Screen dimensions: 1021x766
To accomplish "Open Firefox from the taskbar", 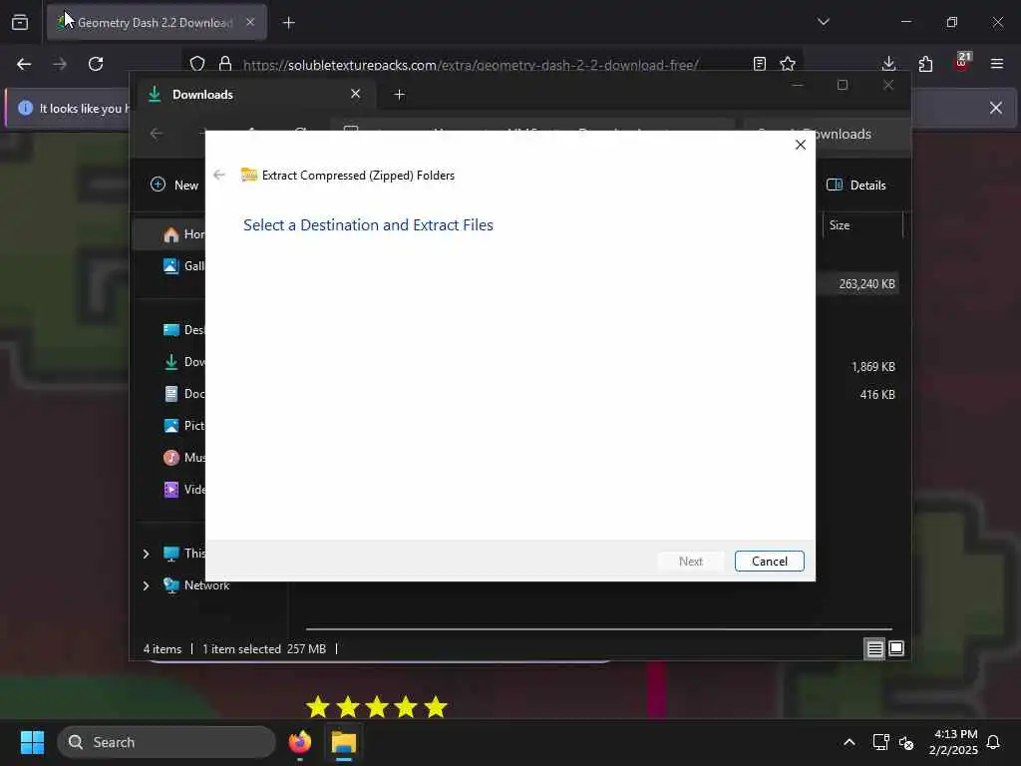I will tap(300, 742).
